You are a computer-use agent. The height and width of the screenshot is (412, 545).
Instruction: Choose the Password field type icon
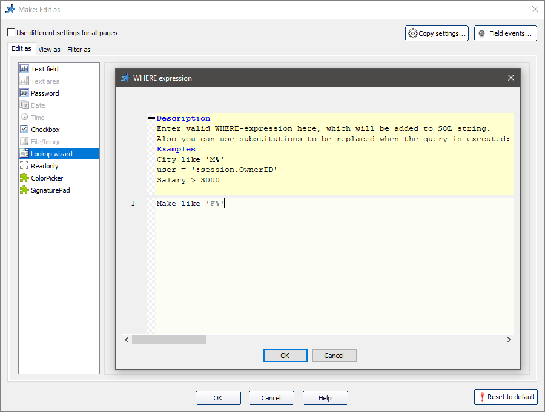24,93
